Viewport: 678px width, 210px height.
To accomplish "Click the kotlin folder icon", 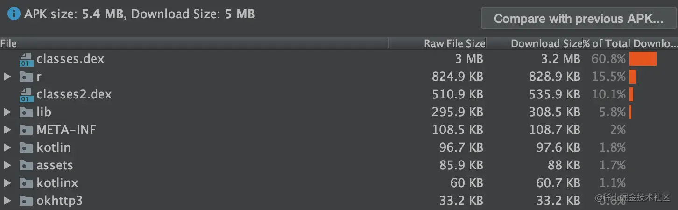I will coord(26,147).
